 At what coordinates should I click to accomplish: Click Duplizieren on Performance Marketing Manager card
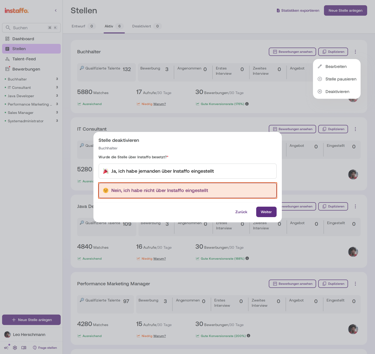(333, 284)
